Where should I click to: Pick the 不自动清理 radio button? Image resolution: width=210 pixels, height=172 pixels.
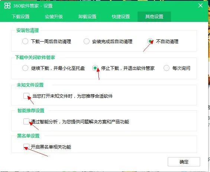[150, 41]
